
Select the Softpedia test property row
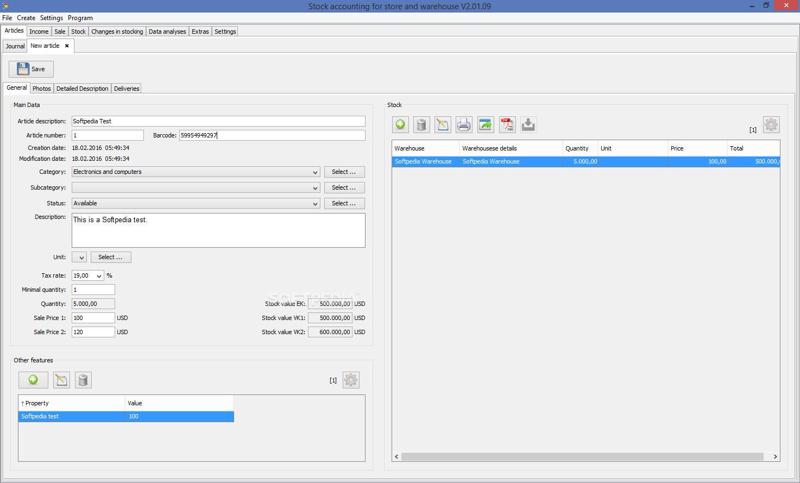[126, 416]
